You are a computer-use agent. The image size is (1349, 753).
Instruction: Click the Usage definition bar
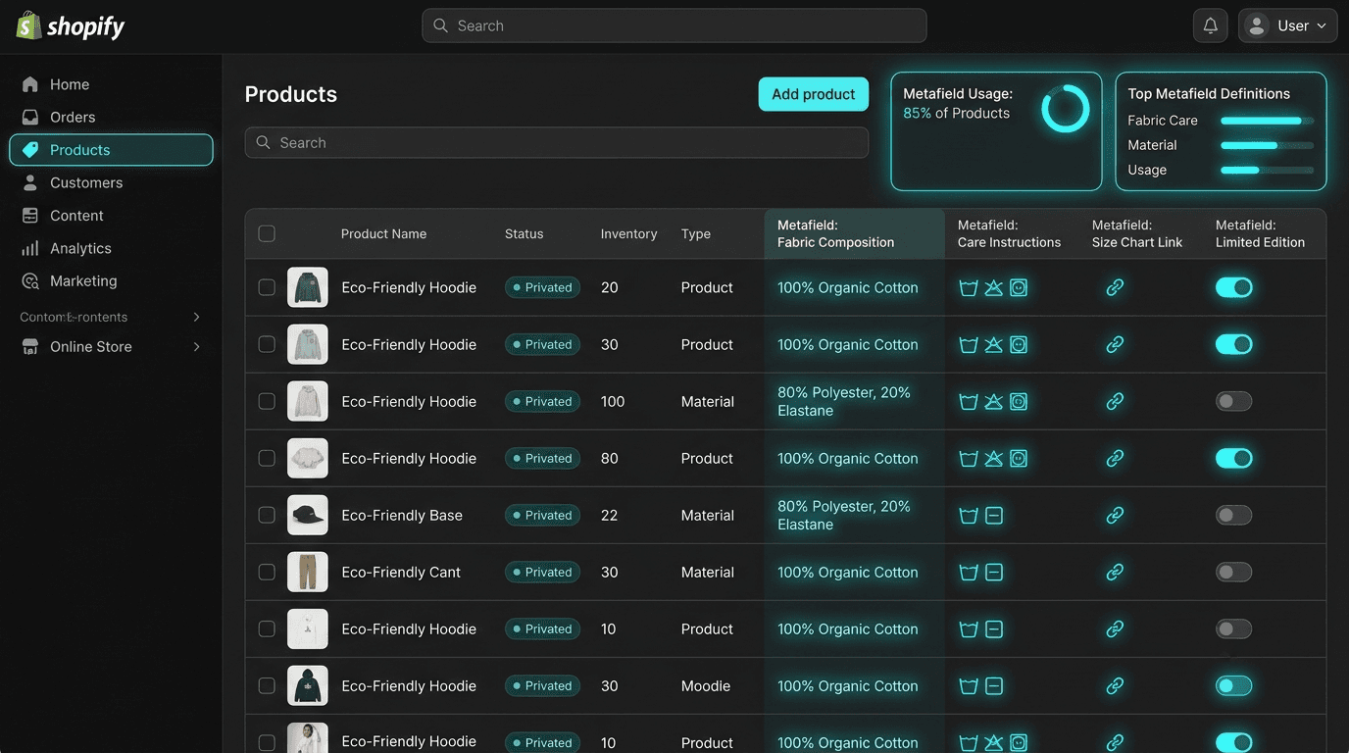click(1267, 170)
